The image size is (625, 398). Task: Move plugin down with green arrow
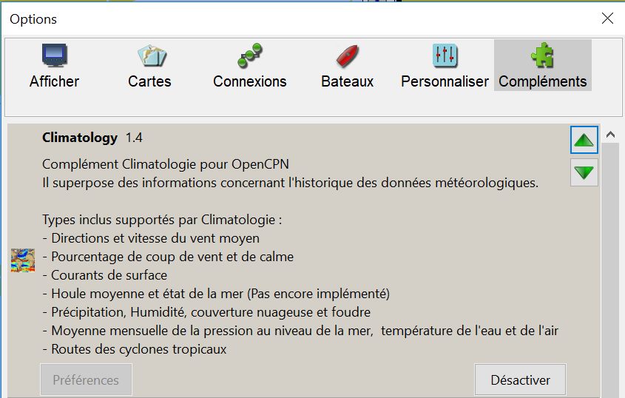click(x=584, y=172)
